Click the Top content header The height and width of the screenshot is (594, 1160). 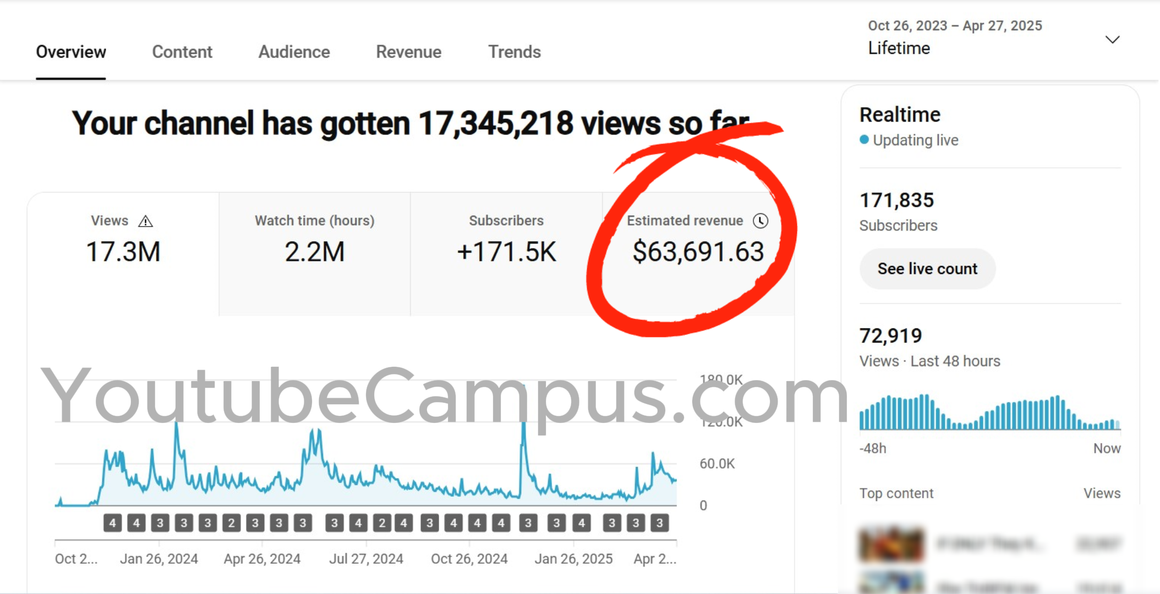pos(896,493)
